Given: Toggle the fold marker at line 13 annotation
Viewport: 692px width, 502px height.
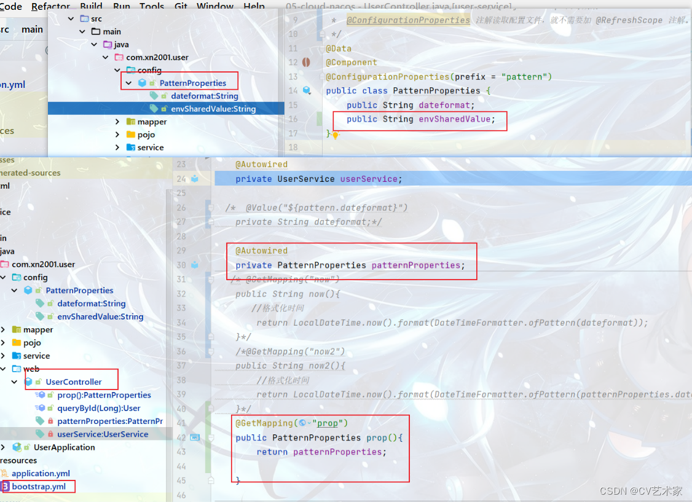Looking at the screenshot, I should coord(322,76).
